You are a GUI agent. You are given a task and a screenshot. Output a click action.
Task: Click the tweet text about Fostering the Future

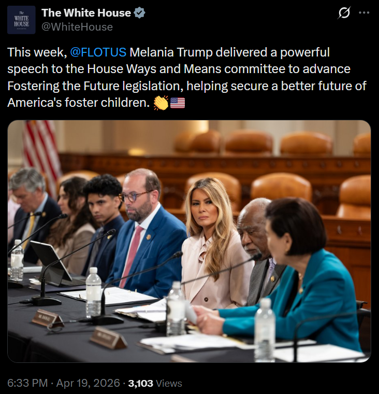[187, 77]
